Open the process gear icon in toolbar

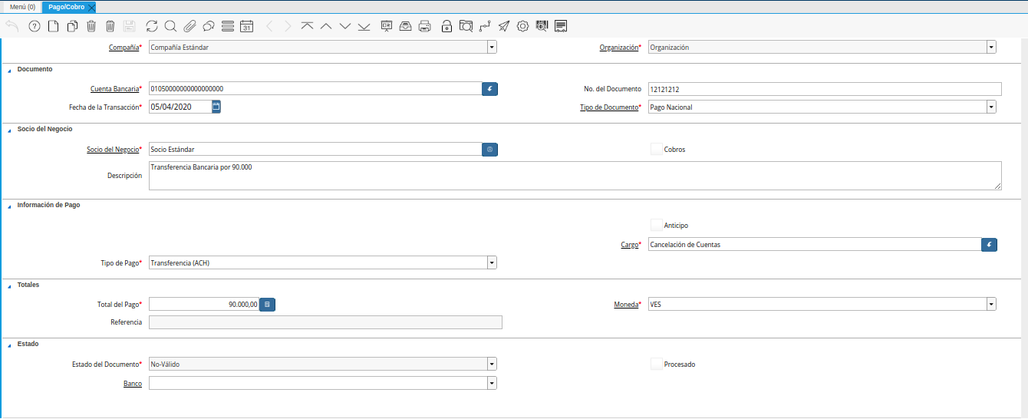tap(522, 26)
